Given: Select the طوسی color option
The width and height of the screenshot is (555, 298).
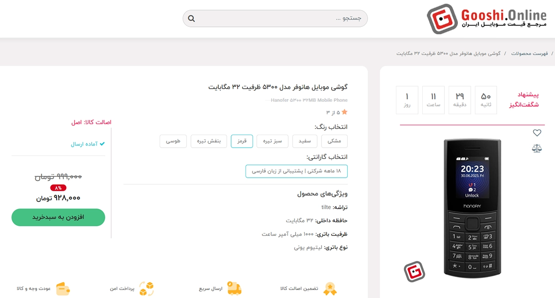Looking at the screenshot, I should pyautogui.click(x=173, y=141).
